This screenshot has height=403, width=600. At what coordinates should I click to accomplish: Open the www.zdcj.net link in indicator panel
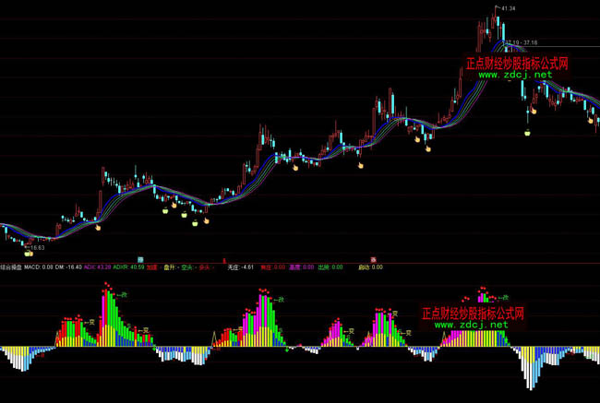[x=471, y=325]
